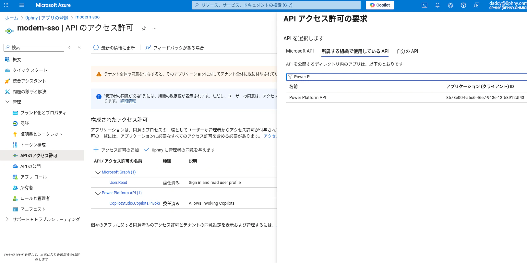This screenshot has width=527, height=263.
Task: Open the feedback icon in top bar
Action: point(476,5)
